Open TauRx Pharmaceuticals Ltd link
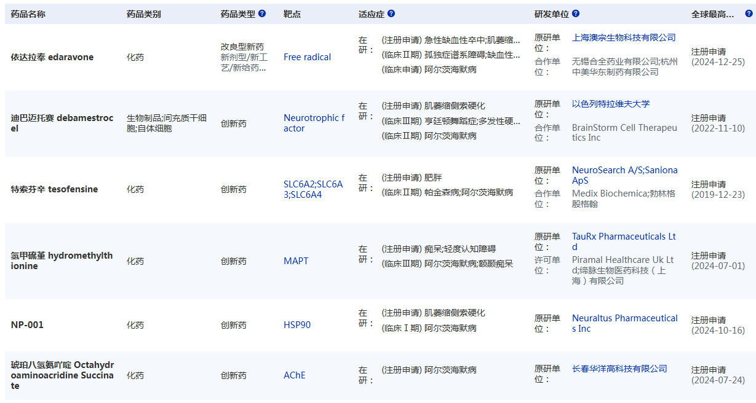 (x=624, y=241)
